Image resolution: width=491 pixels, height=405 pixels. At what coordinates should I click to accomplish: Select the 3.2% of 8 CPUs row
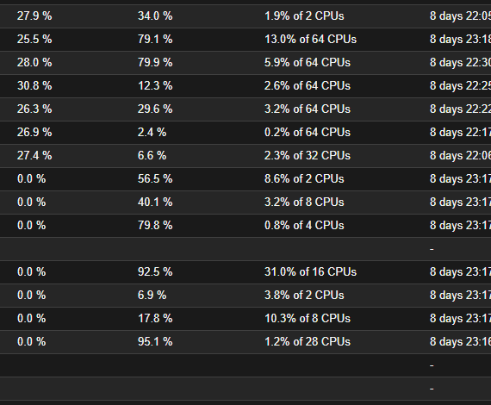click(x=245, y=202)
